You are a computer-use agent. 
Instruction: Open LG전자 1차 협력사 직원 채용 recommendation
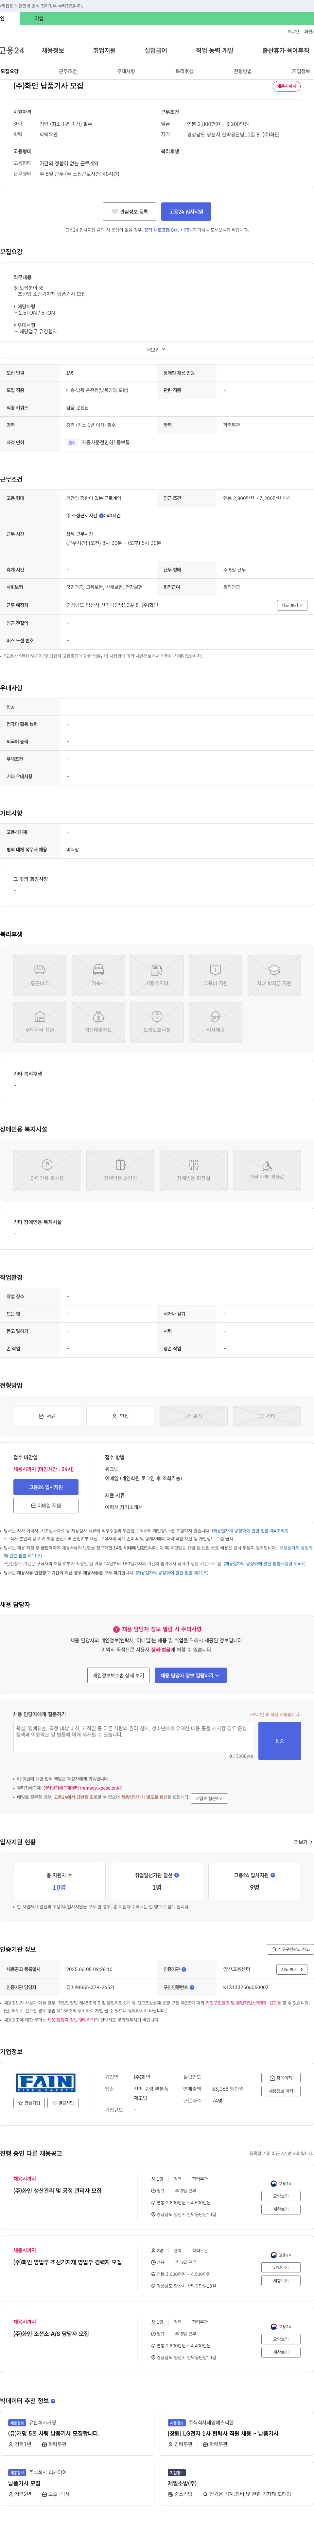tap(223, 2434)
